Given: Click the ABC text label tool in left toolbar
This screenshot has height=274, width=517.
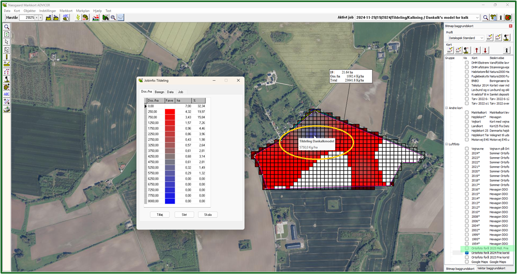Looking at the screenshot, I should [7, 94].
